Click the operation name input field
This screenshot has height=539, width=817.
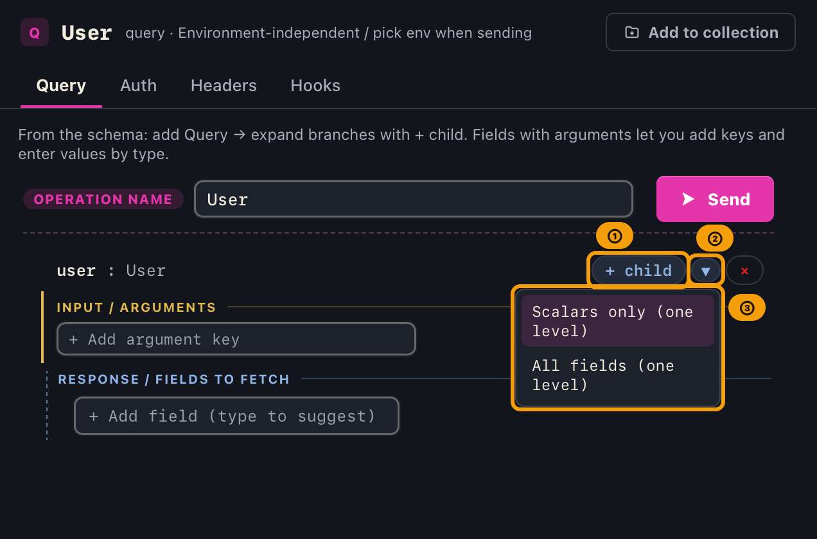414,199
